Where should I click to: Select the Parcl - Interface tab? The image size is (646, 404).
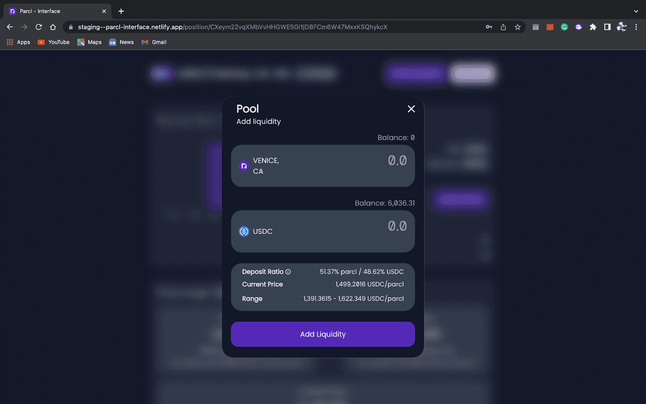tap(57, 11)
